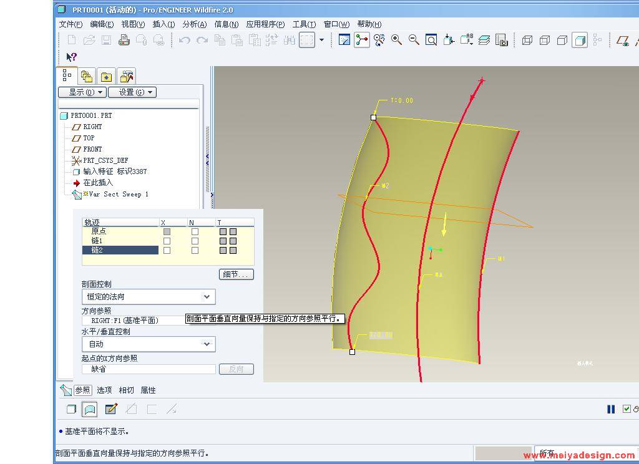
Task: Toggle first T checkbox for 链1
Action: tap(223, 241)
